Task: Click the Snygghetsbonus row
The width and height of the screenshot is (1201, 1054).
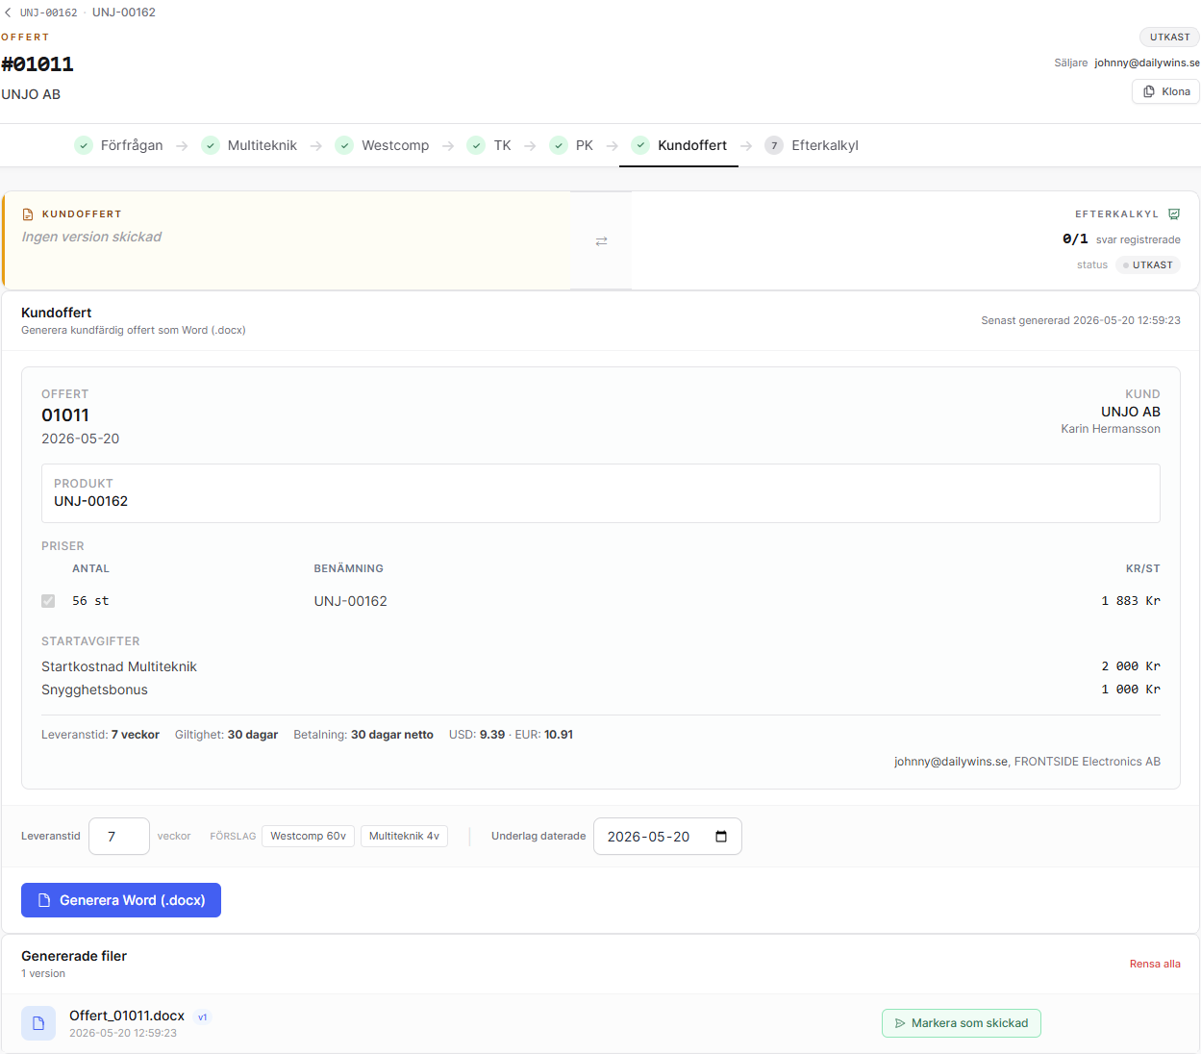Action: pyautogui.click(x=601, y=690)
